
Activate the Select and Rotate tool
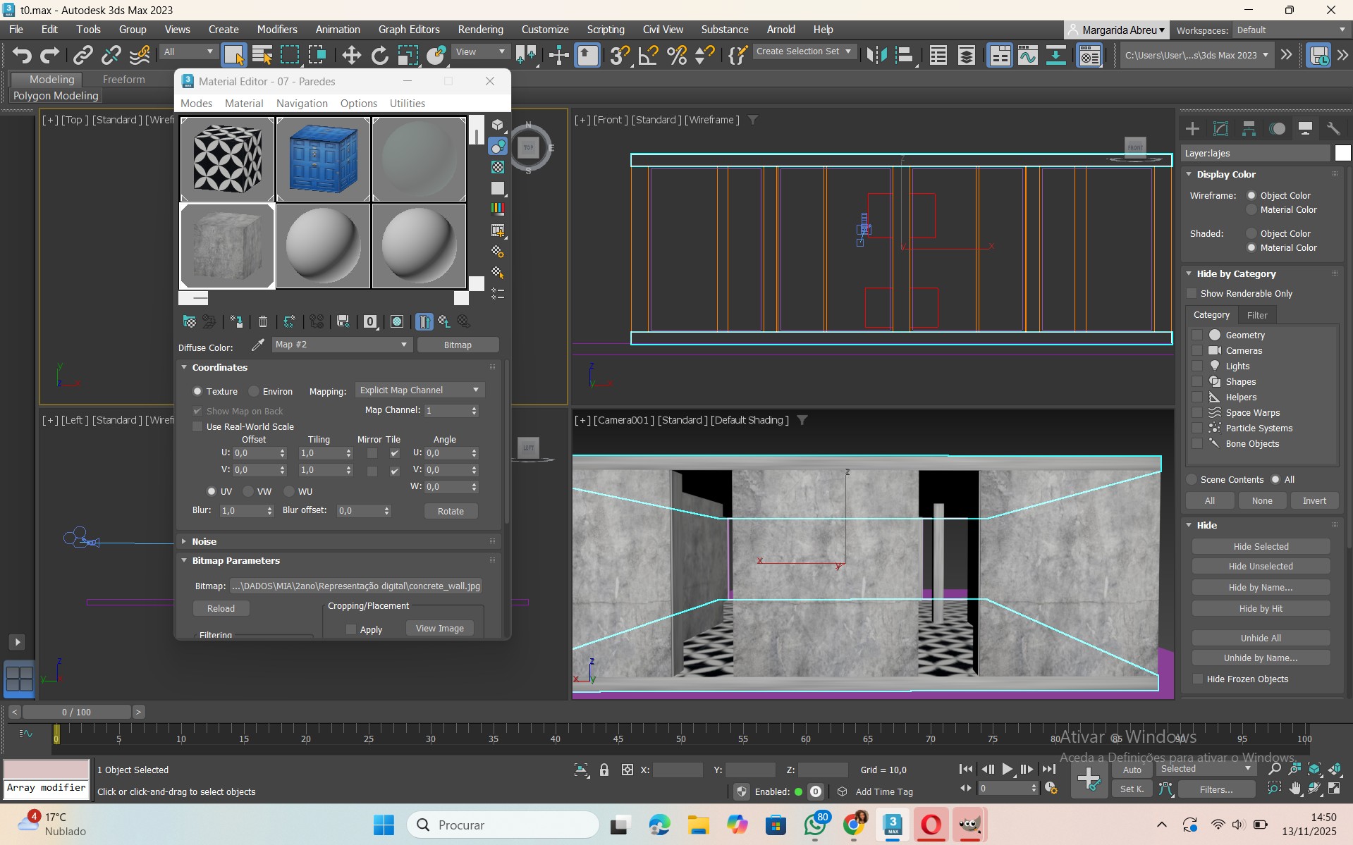click(x=379, y=55)
